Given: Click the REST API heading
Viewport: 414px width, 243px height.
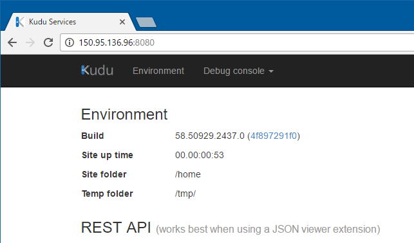Looking at the screenshot, I should coord(116,227).
